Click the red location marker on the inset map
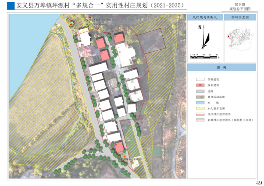264x186 pixels. pos(227,36)
